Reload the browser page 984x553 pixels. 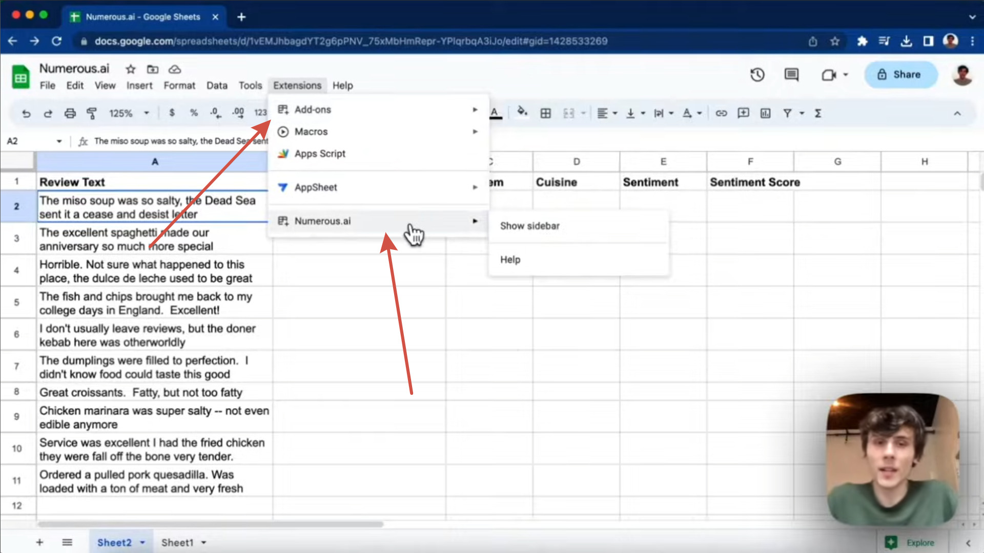[56, 41]
